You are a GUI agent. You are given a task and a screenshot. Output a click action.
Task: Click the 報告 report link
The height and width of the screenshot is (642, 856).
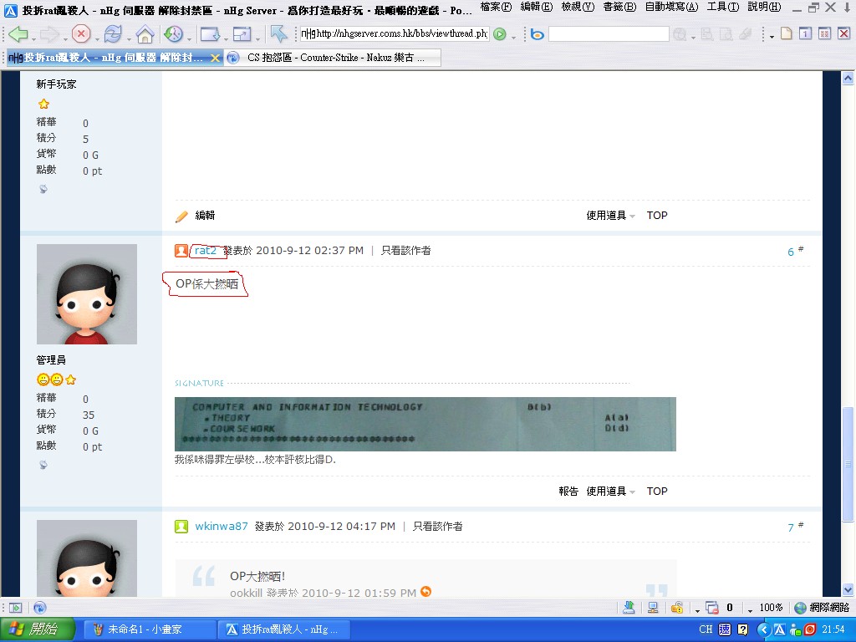pyautogui.click(x=568, y=492)
